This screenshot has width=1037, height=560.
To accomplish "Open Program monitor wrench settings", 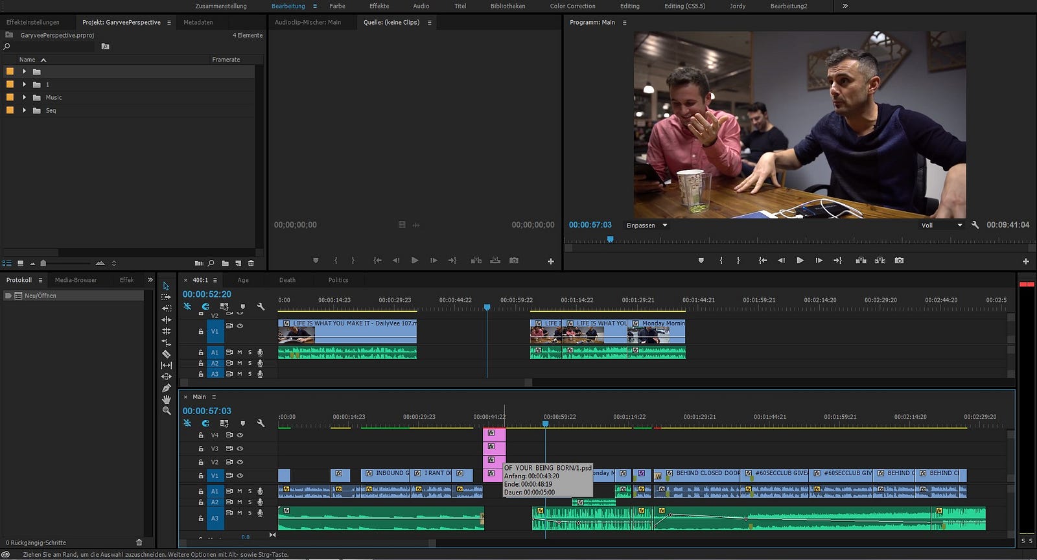I will click(x=975, y=225).
